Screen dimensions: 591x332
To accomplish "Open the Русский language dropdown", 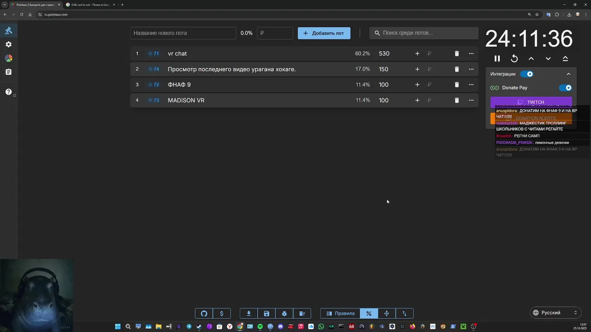I will (x=555, y=313).
